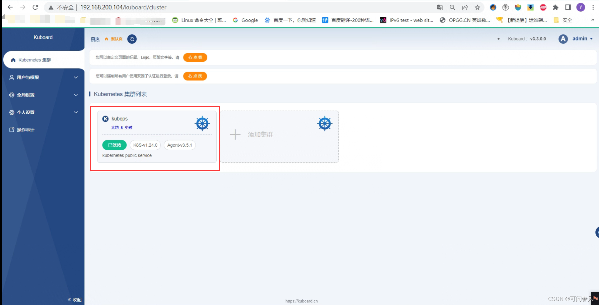The image size is (599, 305).
Task: Reload the page with browser refresh icon
Action: click(x=35, y=7)
